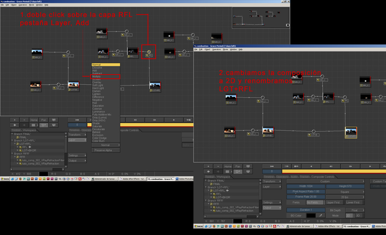Expand LGT+BKGR layer in front workspace

click(211, 197)
